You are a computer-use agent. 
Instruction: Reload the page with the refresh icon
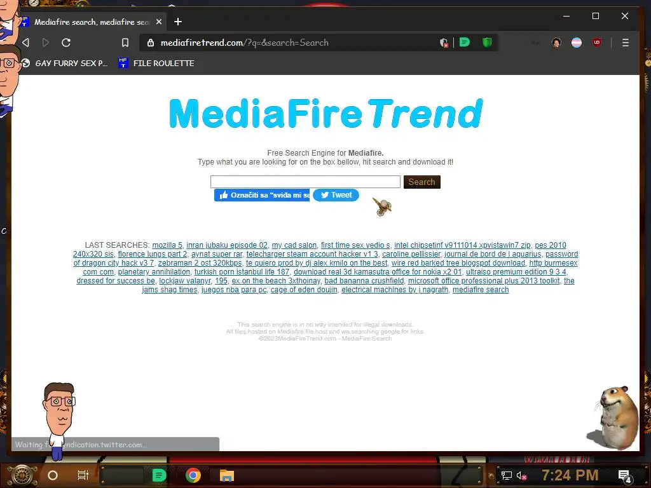(x=66, y=43)
